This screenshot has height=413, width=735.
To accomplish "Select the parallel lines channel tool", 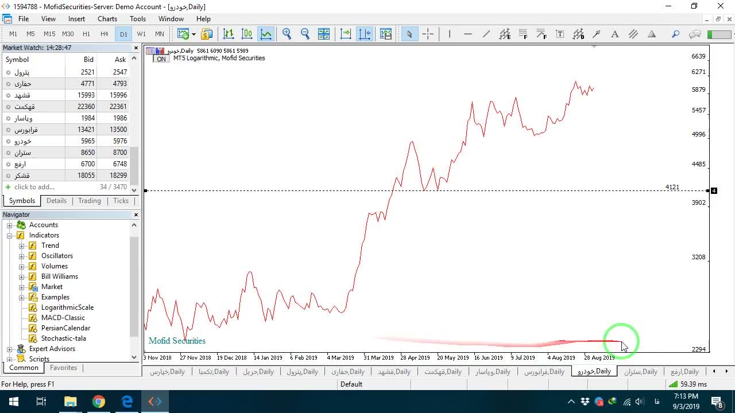I will [633, 34].
